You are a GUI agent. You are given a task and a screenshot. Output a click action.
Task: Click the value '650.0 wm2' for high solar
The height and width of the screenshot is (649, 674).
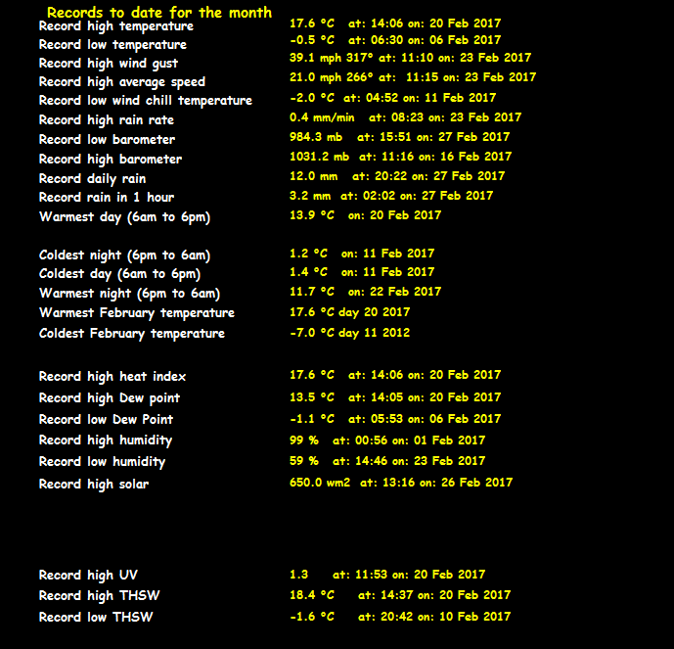[320, 483]
